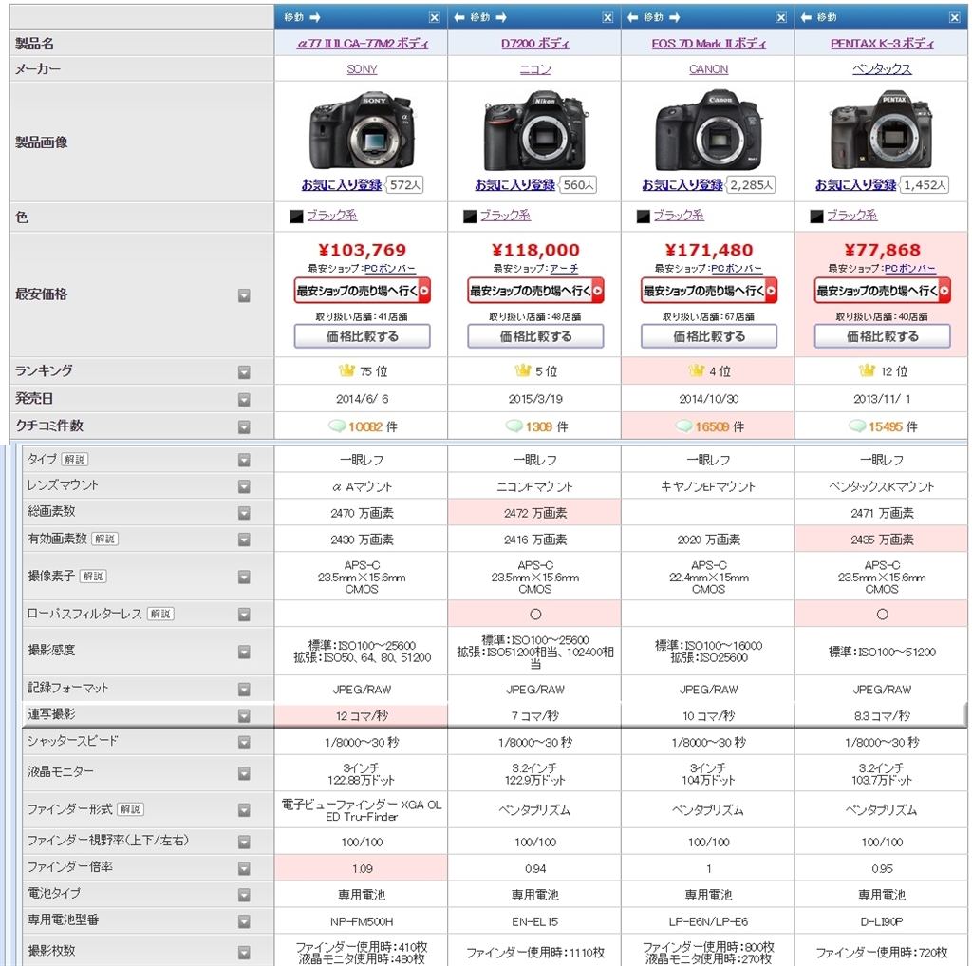Add PENTAX K-3 to favorites (1,452人)
The height and width of the screenshot is (966, 972).
click(x=855, y=185)
